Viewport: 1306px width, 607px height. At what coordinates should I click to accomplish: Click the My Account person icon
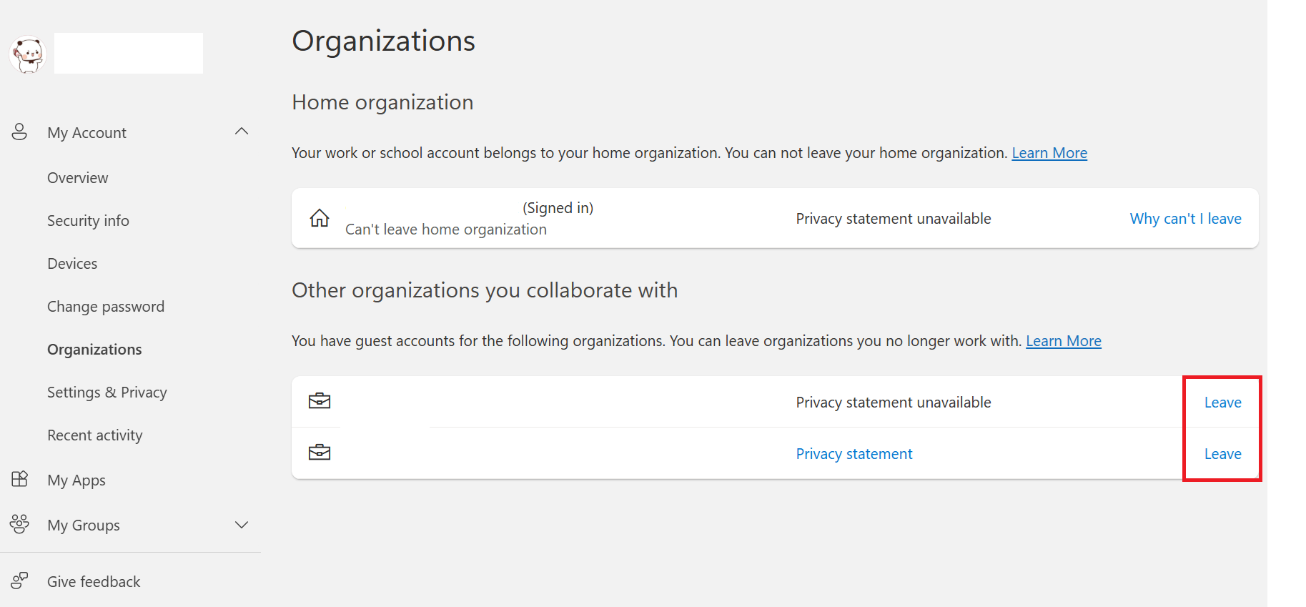(x=19, y=132)
